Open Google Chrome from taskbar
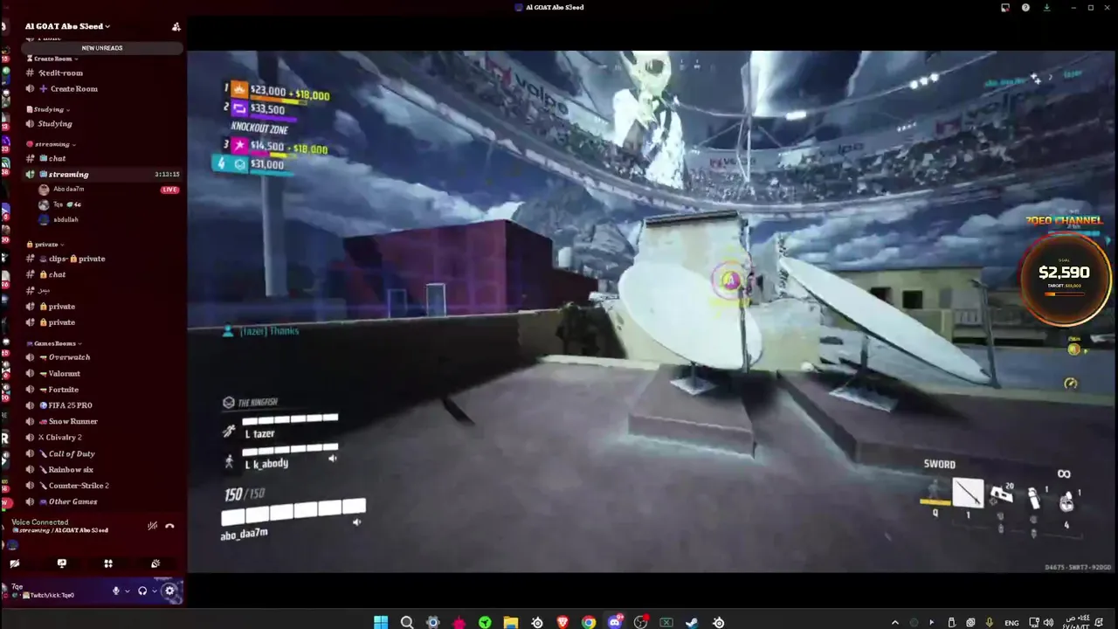Screen dimensions: 1118x629 (589, 622)
